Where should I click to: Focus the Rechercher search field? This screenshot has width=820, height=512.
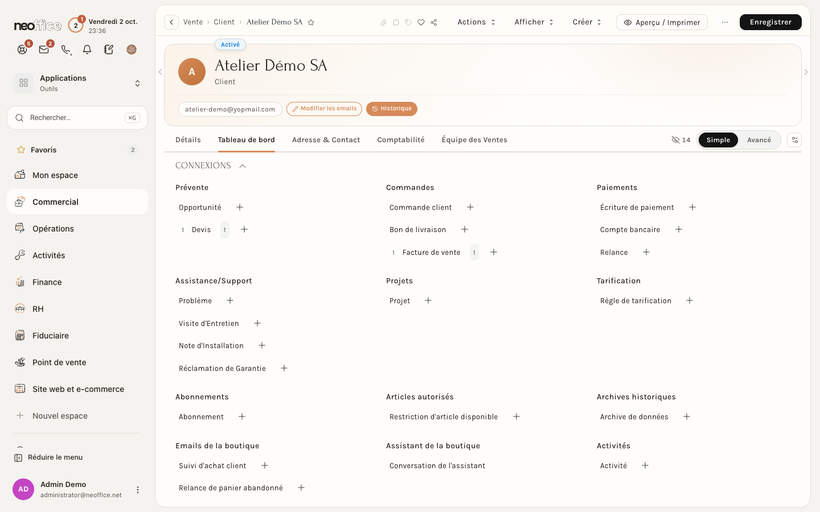pyautogui.click(x=77, y=118)
